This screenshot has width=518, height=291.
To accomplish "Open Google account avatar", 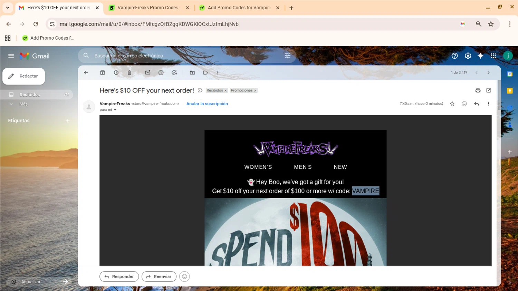I will (508, 56).
